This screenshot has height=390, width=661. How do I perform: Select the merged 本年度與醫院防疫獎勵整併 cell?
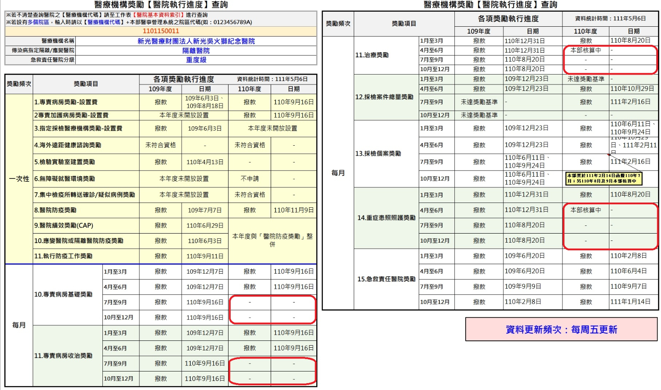pyautogui.click(x=272, y=240)
